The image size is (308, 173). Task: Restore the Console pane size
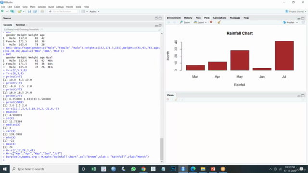160,25
